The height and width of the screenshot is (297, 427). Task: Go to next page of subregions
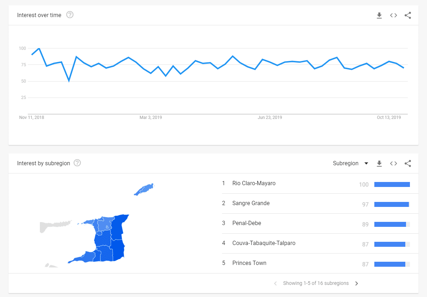[357, 283]
